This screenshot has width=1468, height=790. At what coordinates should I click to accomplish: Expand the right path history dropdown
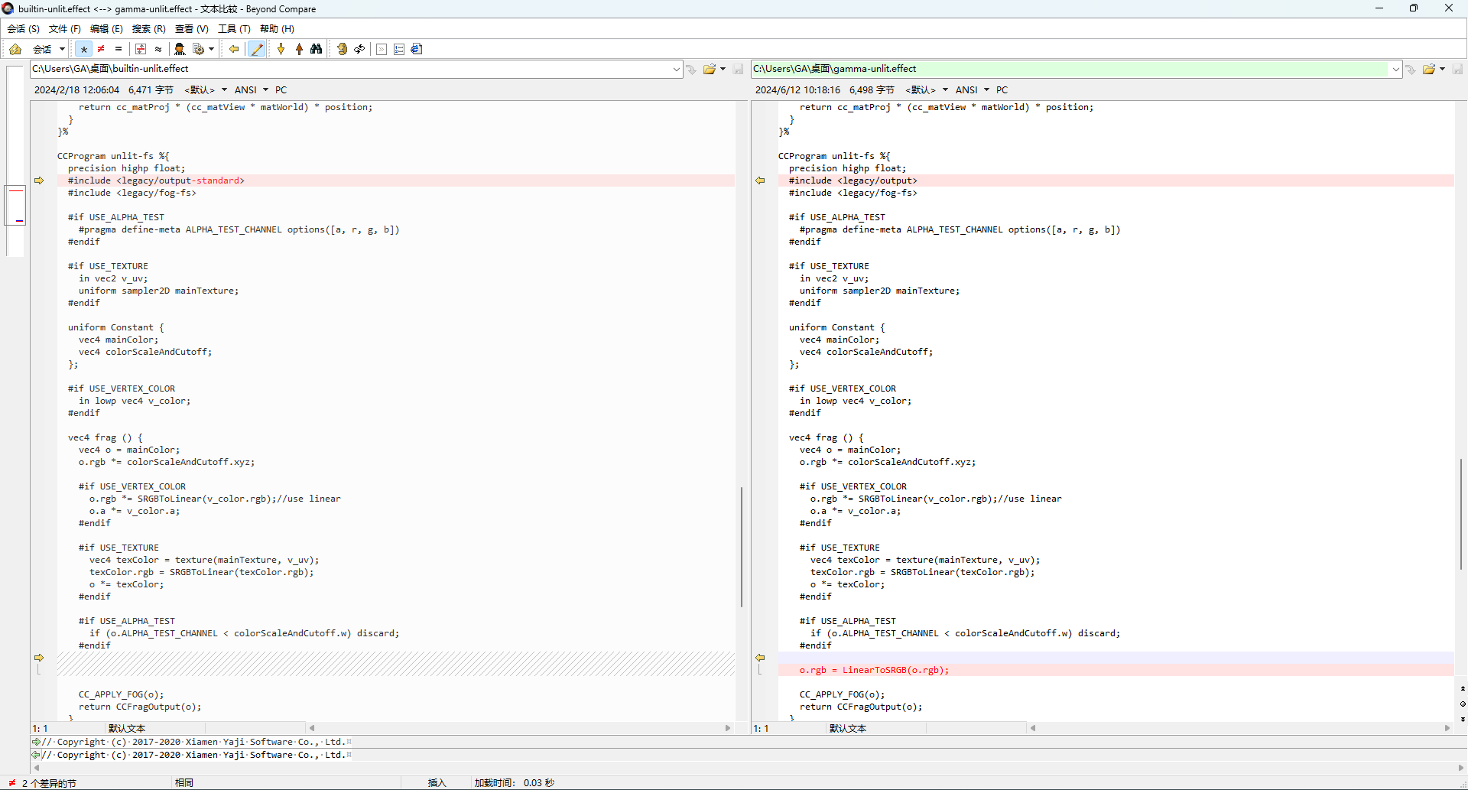[1395, 70]
